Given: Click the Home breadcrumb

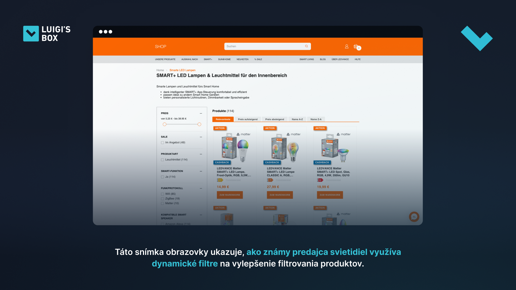Looking at the screenshot, I should coord(160,70).
